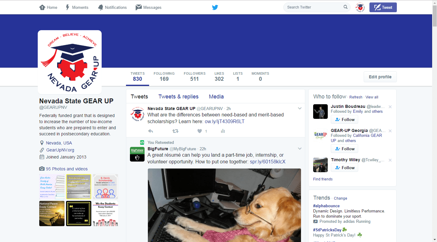Click the Edit profile button
Viewport: 437px width, 242px height.
point(380,77)
